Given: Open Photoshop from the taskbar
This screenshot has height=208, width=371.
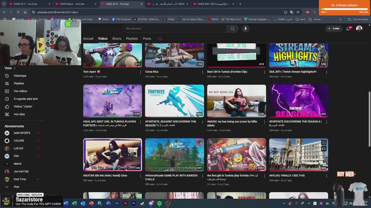Looking at the screenshot, I should (x=117, y=203).
